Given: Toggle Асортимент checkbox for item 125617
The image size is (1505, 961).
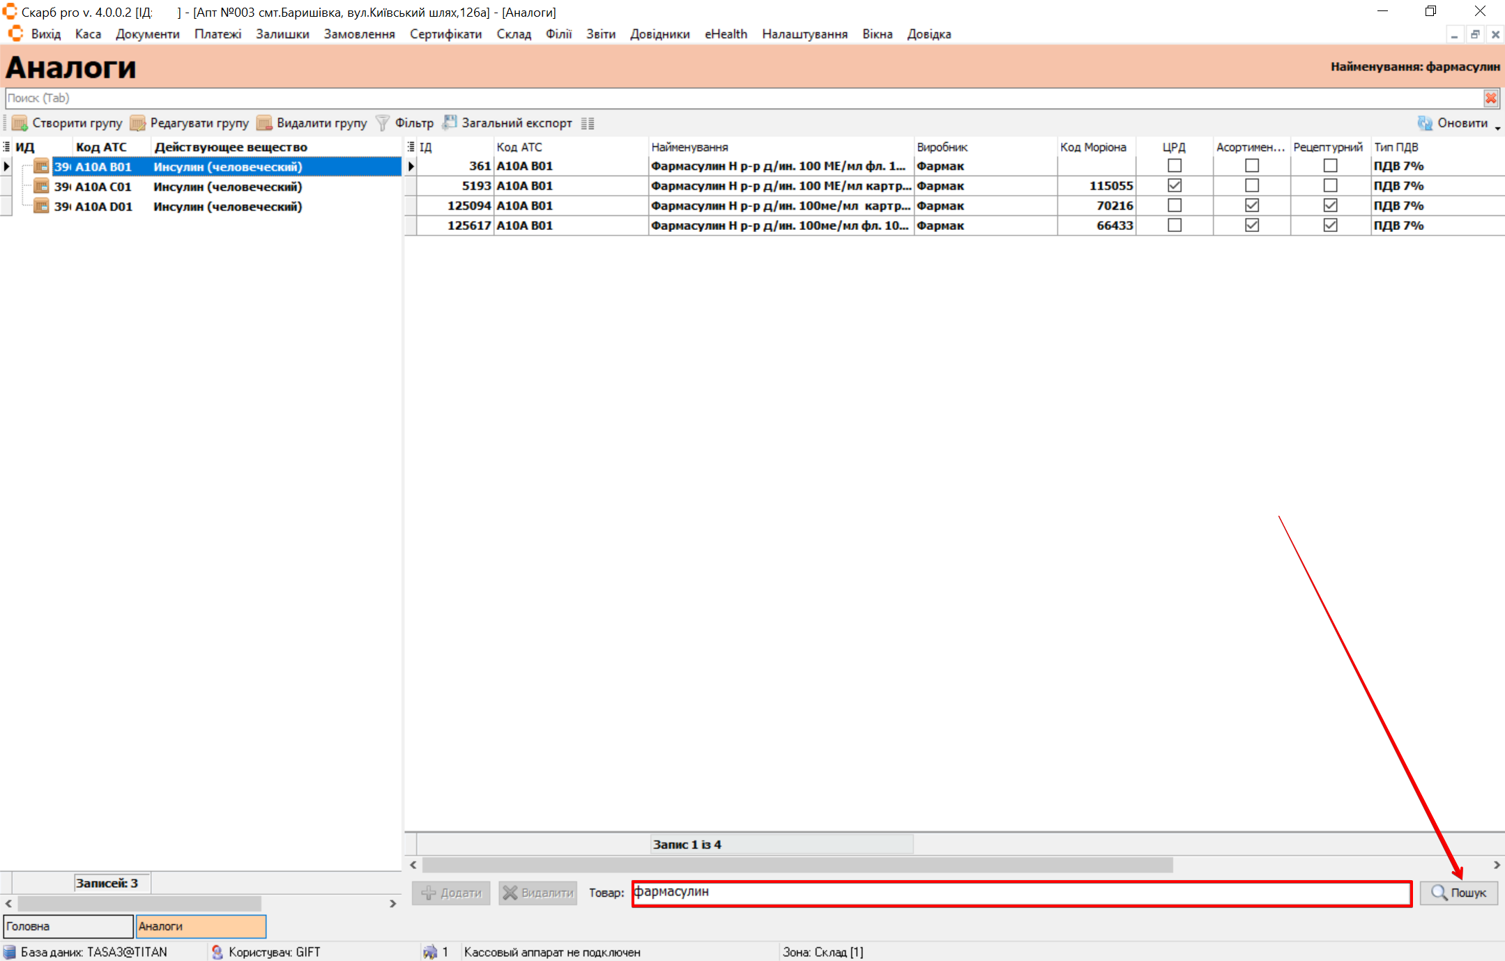Looking at the screenshot, I should click(1252, 225).
